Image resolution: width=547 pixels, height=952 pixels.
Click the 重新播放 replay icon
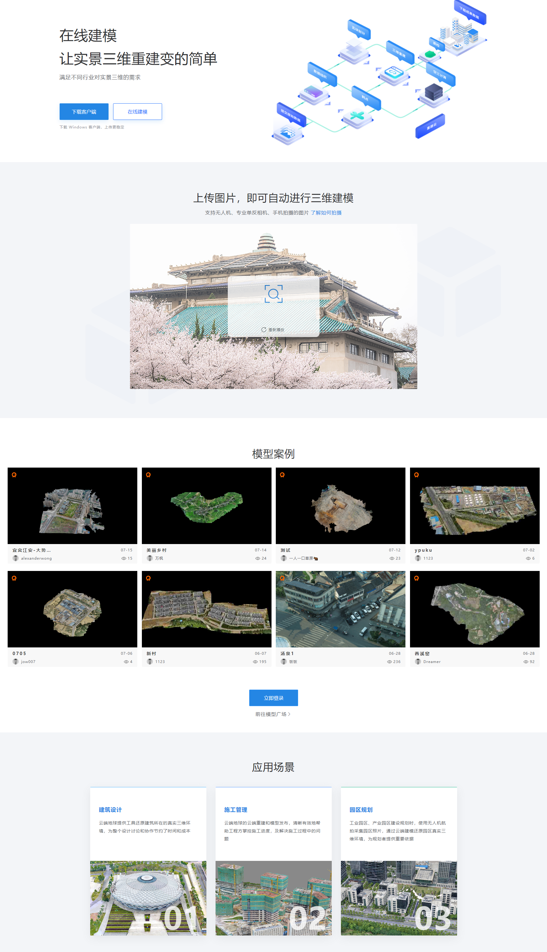click(264, 329)
